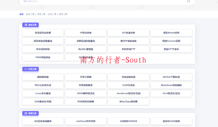218x127 pixels.
Task: Open the 腾讯域名拦截查询 tool
Action: [x=43, y=41]
